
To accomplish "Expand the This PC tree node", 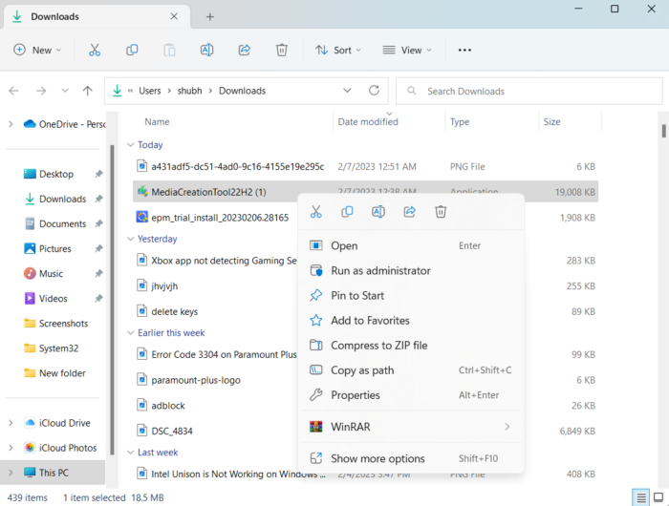I will (x=11, y=473).
